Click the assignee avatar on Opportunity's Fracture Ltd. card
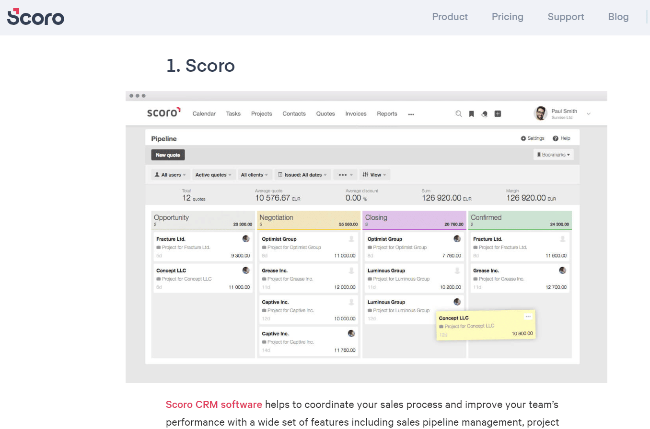650x429 pixels. click(x=246, y=238)
